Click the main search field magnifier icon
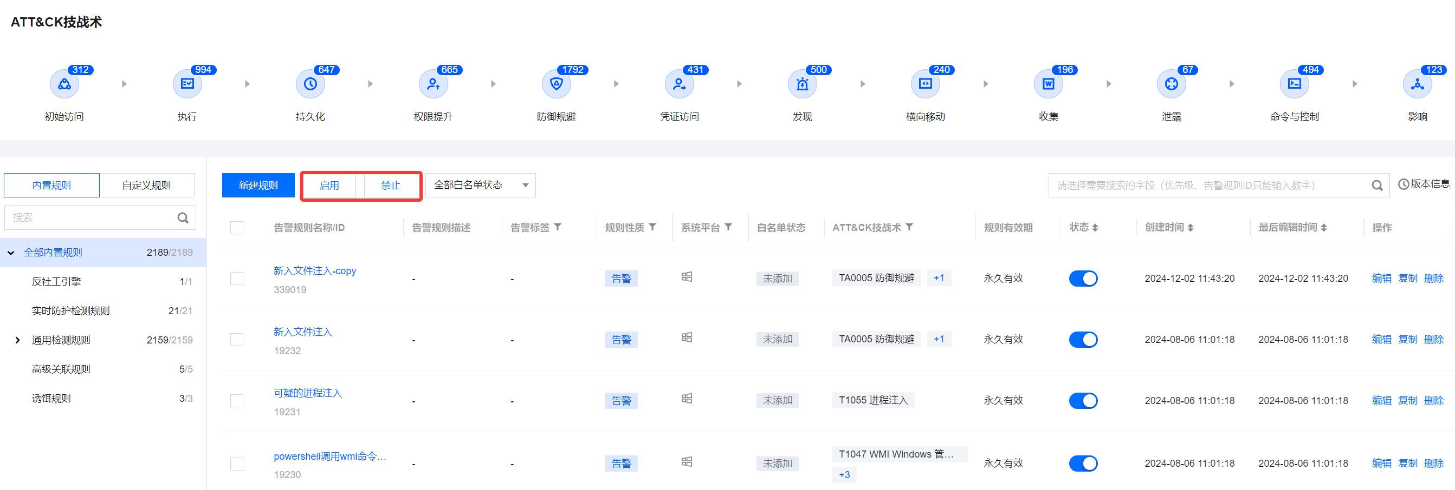Image resolution: width=1455 pixels, height=490 pixels. click(1377, 186)
